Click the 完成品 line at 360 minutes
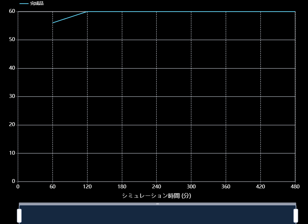Image resolution: width=308 pixels, height=224 pixels. [x=226, y=12]
